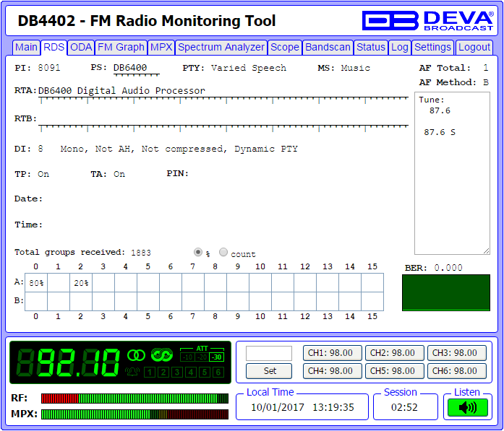Screen dimensions: 504x431
Task: Open the Main tab
Action: (x=26, y=47)
